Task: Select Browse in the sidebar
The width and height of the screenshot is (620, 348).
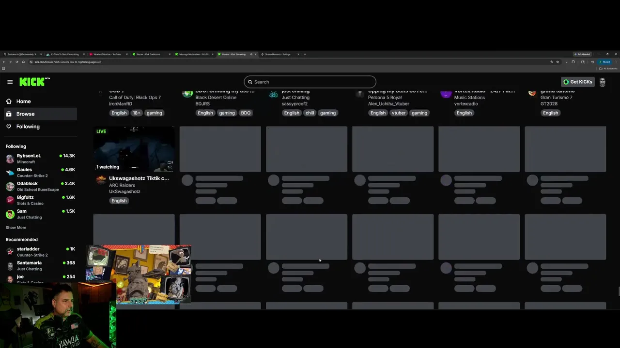Action: (40, 114)
